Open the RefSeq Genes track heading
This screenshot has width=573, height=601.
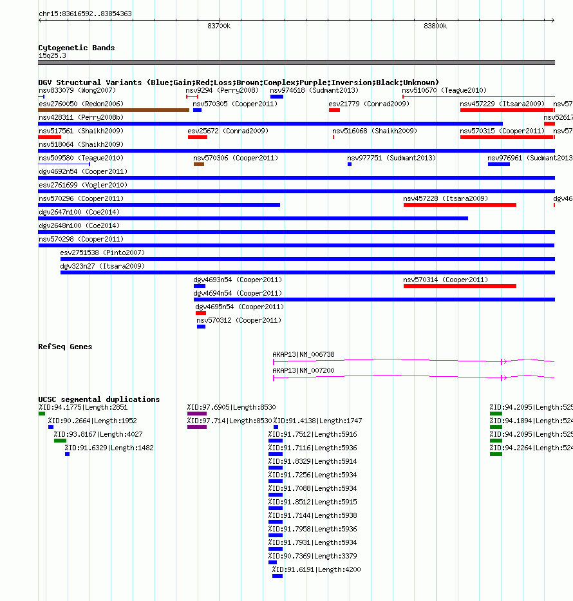(65, 347)
